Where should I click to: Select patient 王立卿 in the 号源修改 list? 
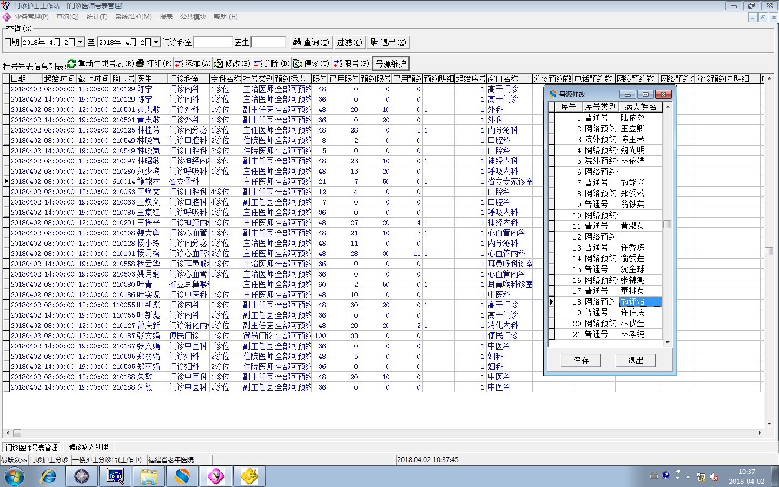(x=641, y=128)
